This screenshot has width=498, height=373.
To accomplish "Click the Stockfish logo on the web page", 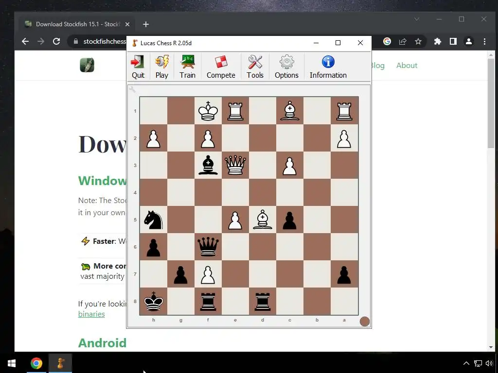I will pyautogui.click(x=87, y=65).
